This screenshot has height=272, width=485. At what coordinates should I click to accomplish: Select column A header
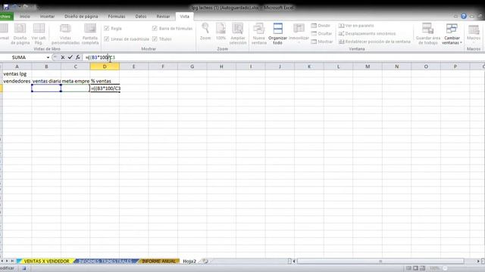[x=17, y=66]
